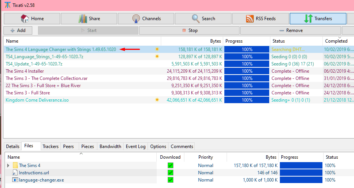
Task: Click Searching DHT status text
Action: 288,49
